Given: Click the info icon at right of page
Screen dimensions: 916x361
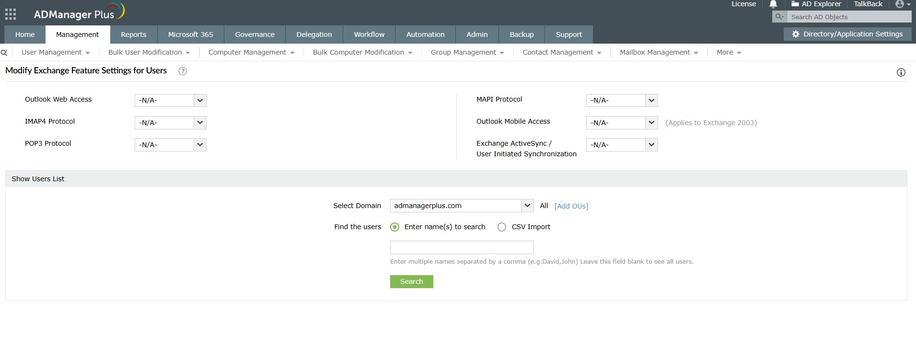Looking at the screenshot, I should coord(901,72).
